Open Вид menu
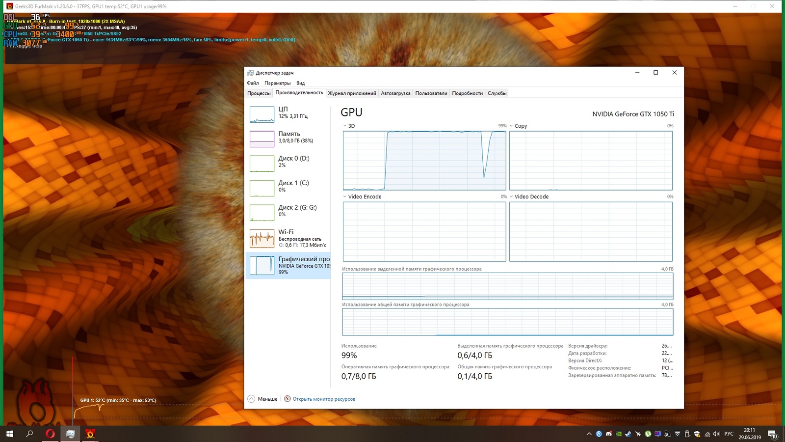 click(x=300, y=83)
